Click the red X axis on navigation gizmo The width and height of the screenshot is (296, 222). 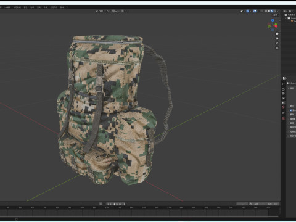point(276,27)
